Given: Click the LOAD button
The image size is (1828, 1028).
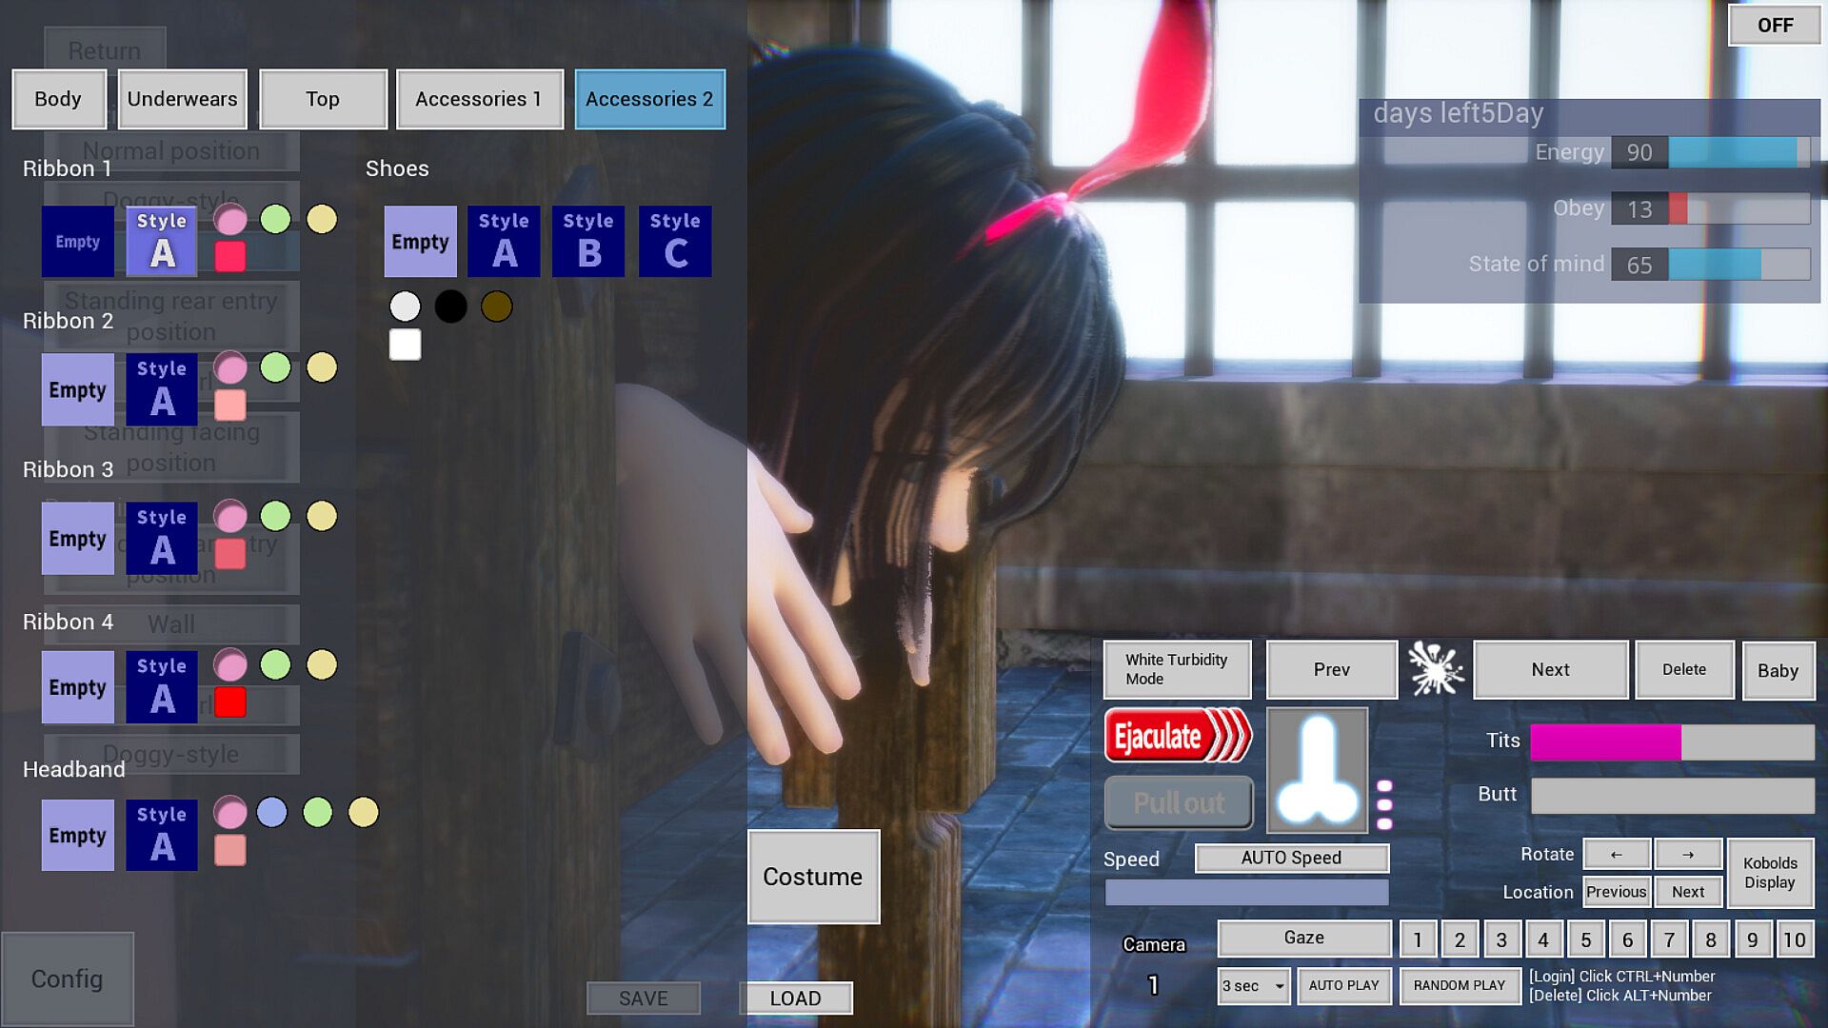Looking at the screenshot, I should point(795,998).
